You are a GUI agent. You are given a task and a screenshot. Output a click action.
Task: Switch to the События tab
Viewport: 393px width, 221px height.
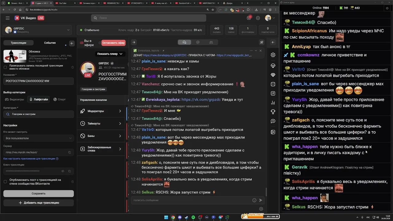click(50, 43)
